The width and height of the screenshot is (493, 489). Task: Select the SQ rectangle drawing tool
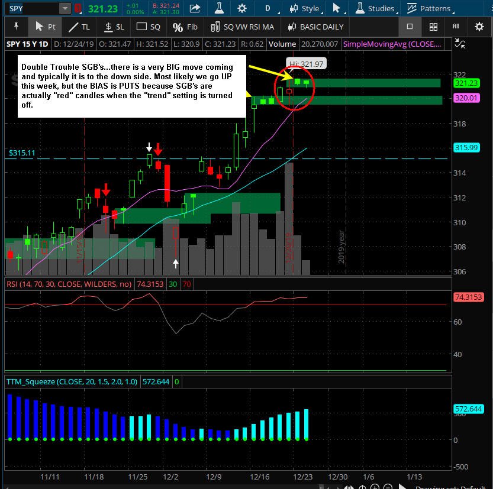[x=149, y=27]
